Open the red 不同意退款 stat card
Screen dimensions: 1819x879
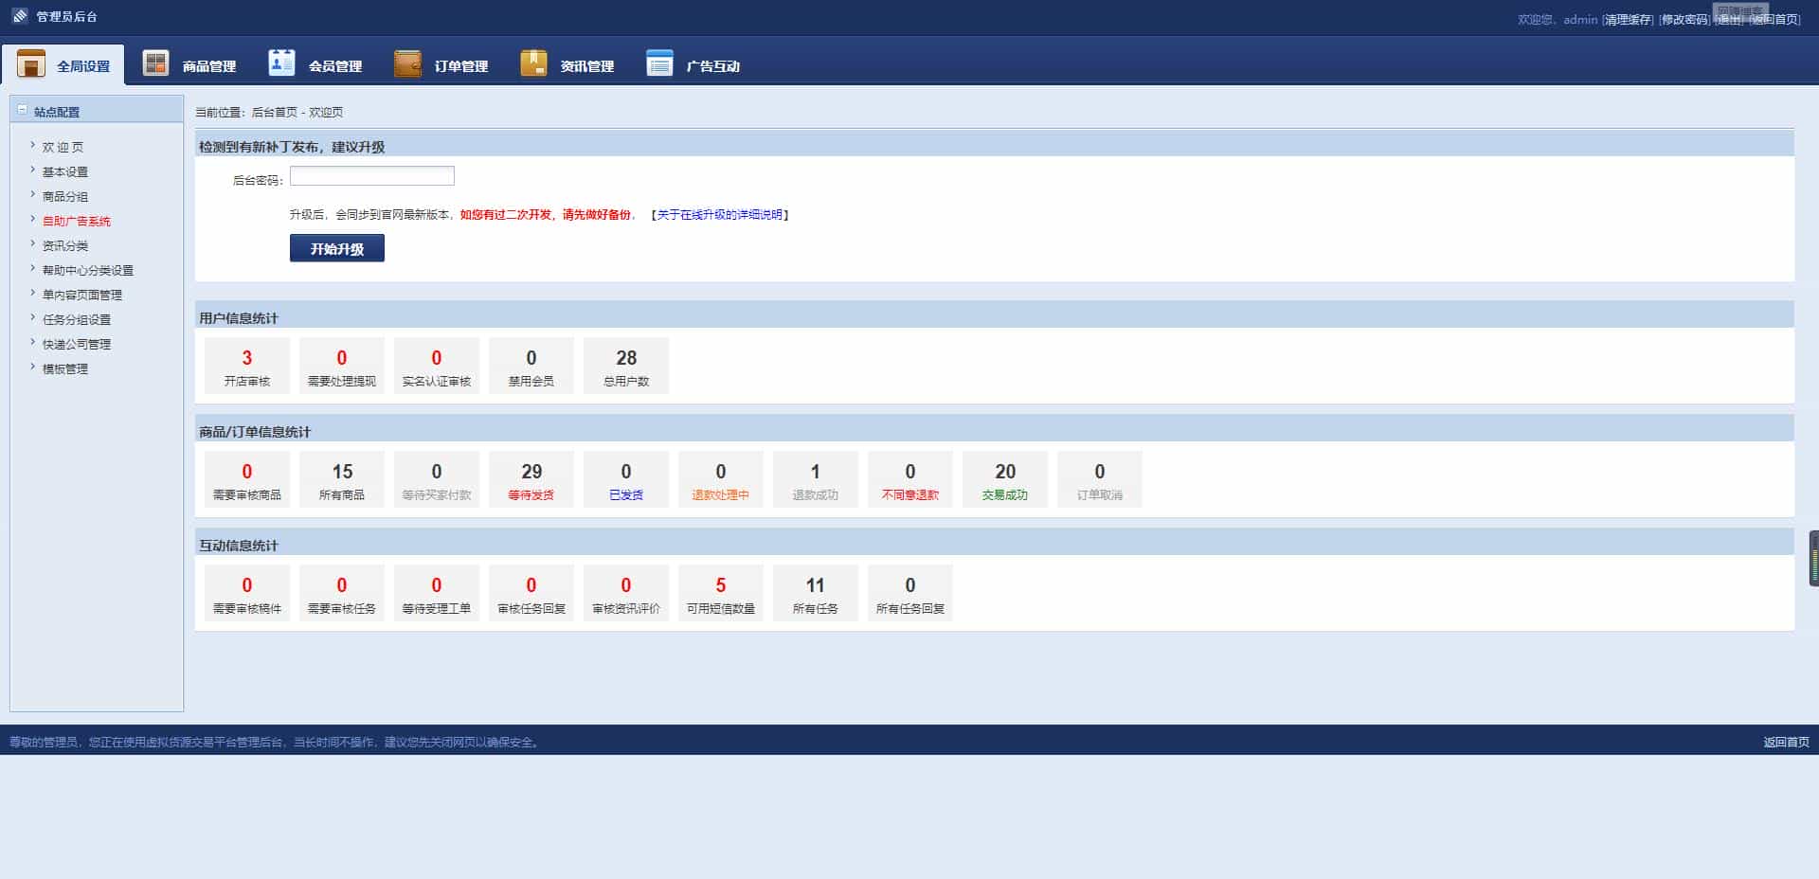click(910, 479)
